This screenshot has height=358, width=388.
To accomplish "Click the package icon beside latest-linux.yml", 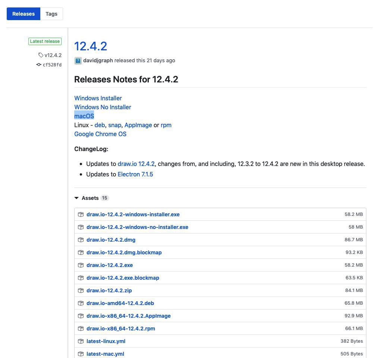I will pyautogui.click(x=81, y=342).
